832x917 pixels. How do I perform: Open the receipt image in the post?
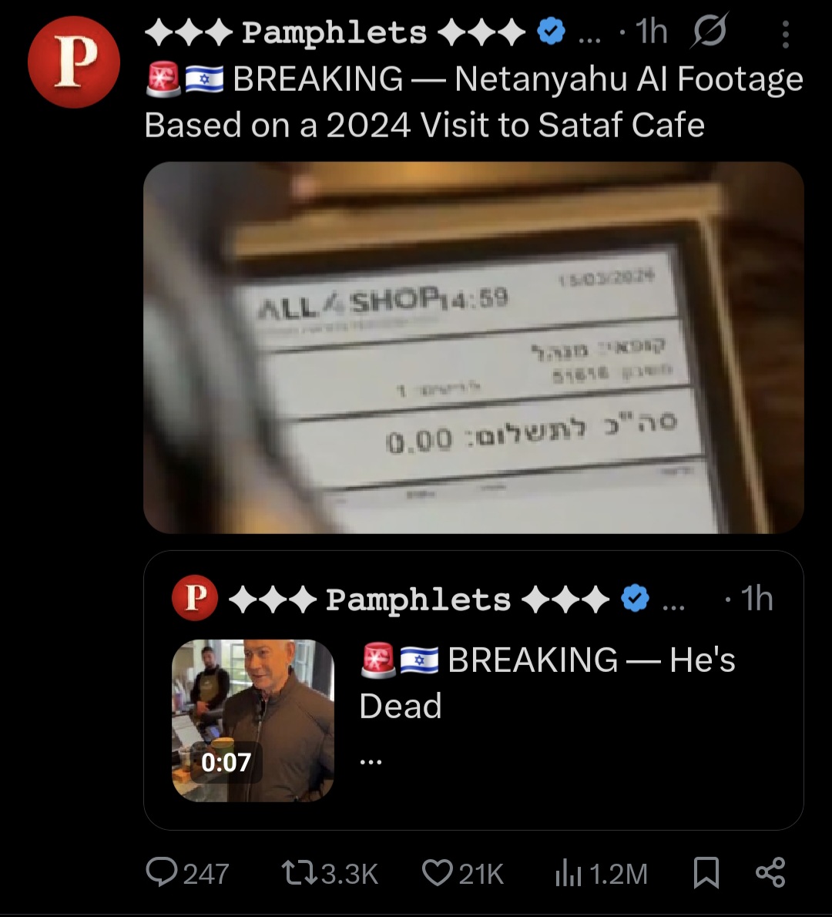click(x=474, y=348)
